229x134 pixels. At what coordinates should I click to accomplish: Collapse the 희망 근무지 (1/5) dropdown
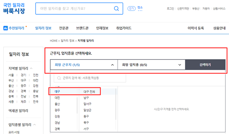click(84, 64)
